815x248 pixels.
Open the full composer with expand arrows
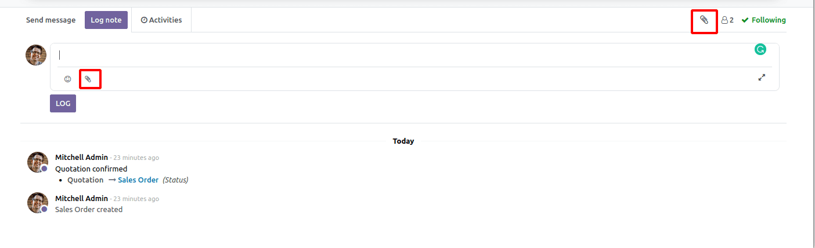762,78
